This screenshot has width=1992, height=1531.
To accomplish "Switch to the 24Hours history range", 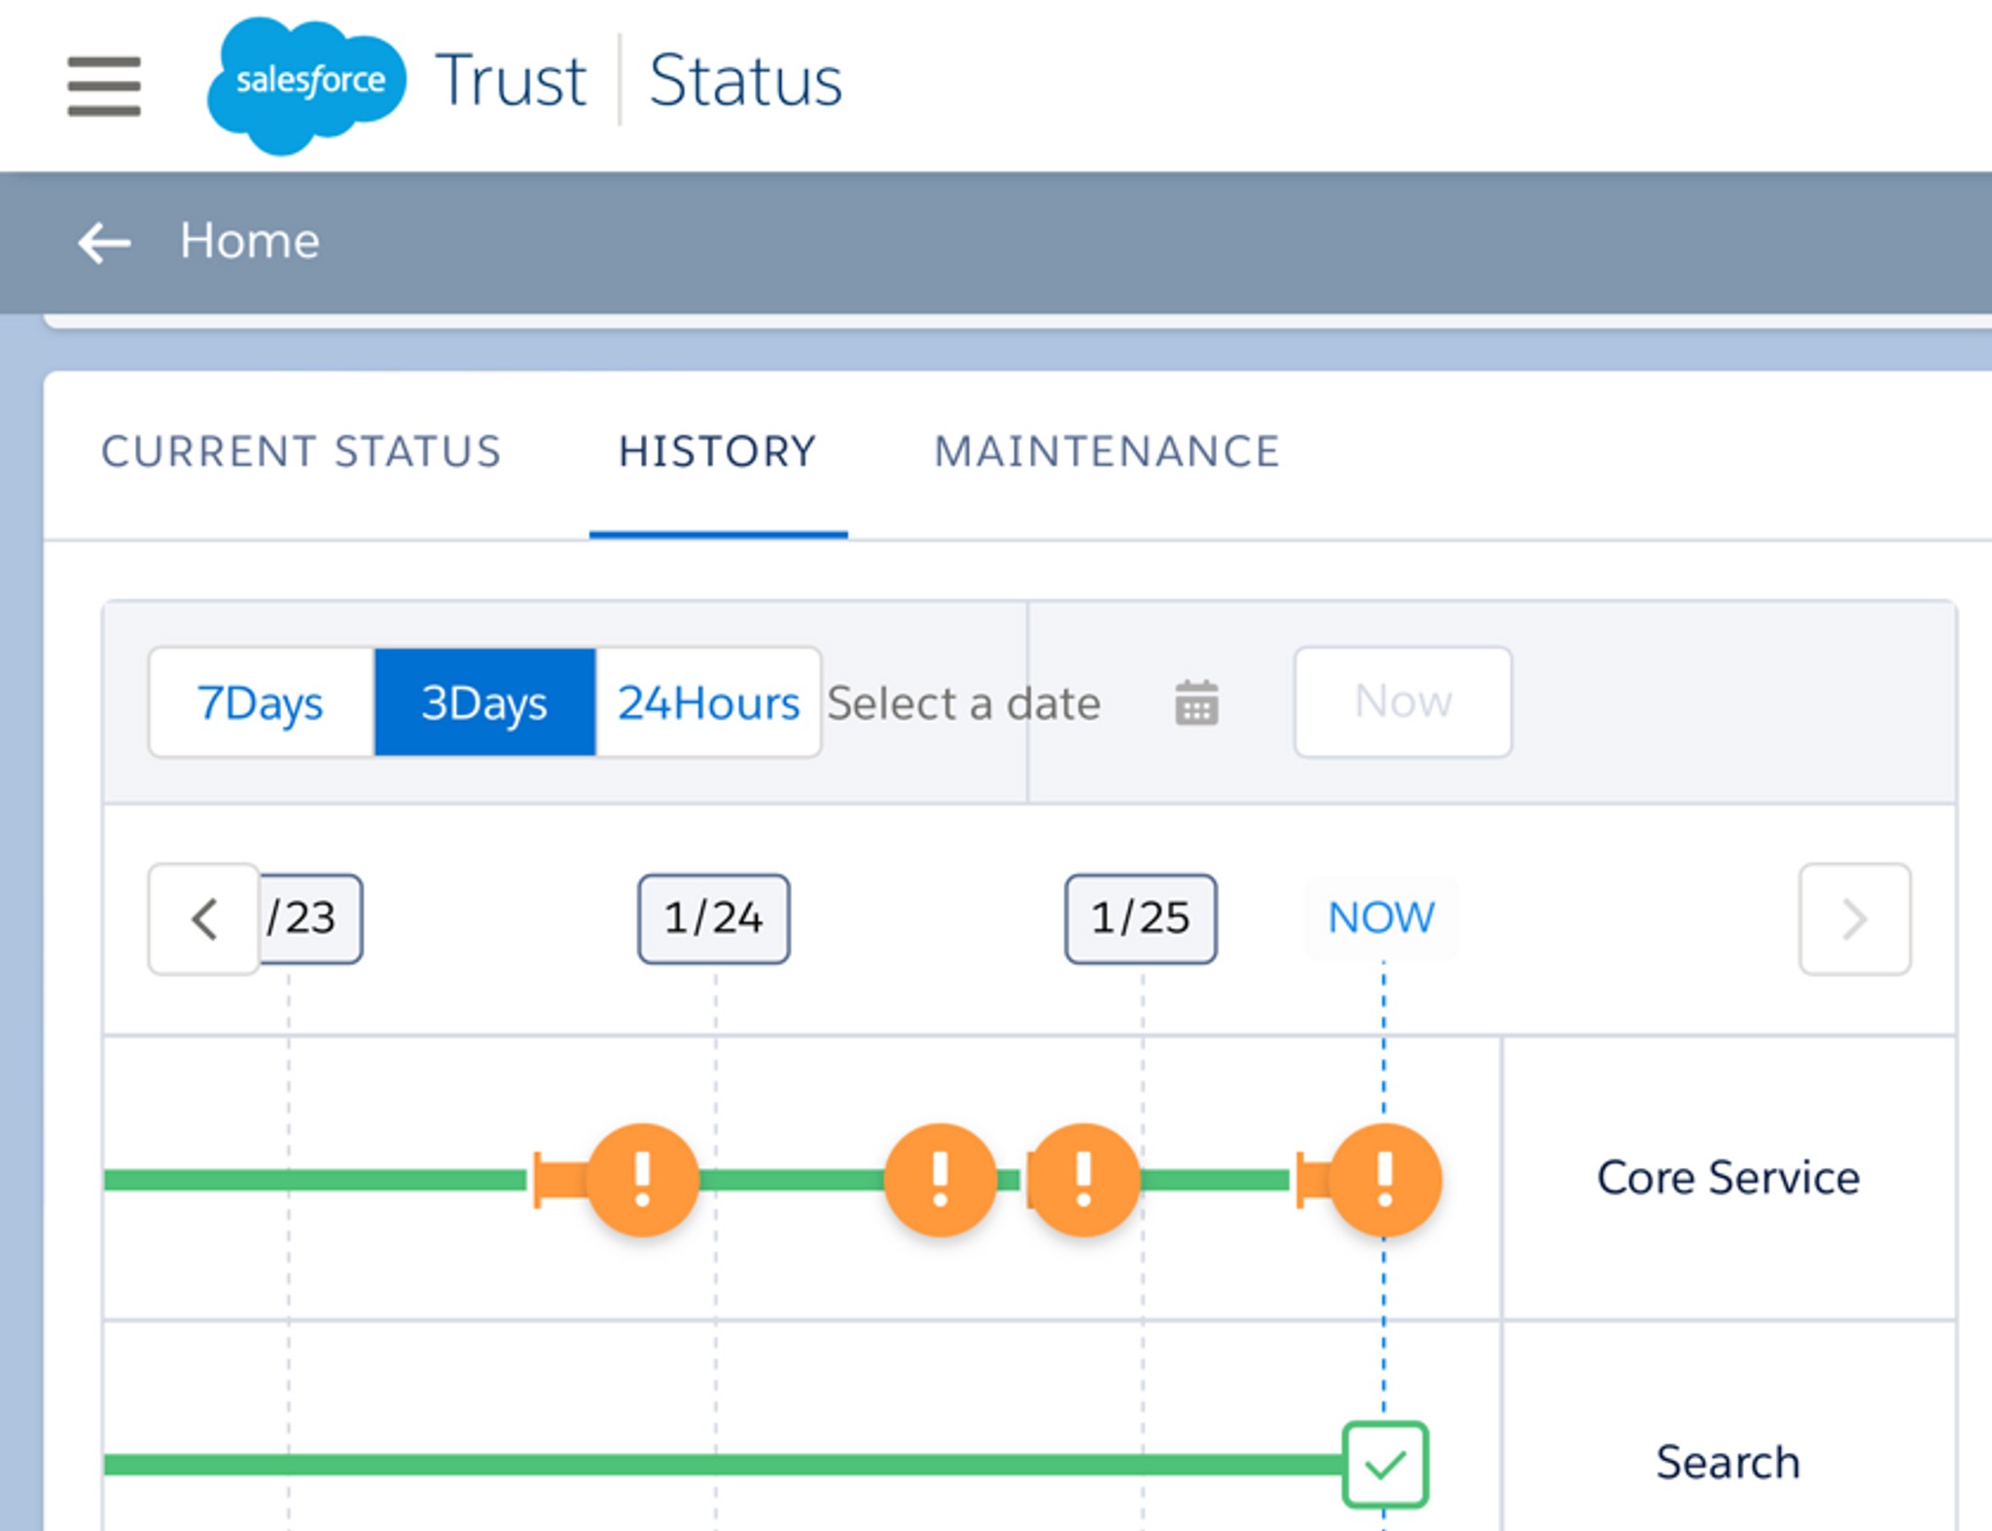I will coord(709,702).
